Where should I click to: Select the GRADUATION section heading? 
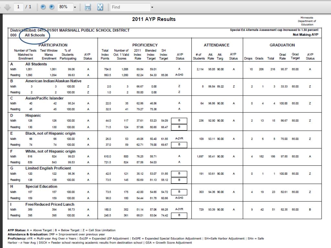tap(282, 45)
